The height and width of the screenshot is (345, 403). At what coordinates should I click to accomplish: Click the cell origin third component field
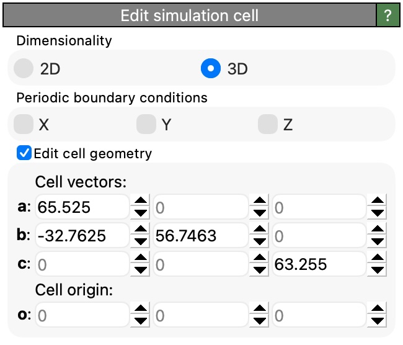tap(317, 316)
